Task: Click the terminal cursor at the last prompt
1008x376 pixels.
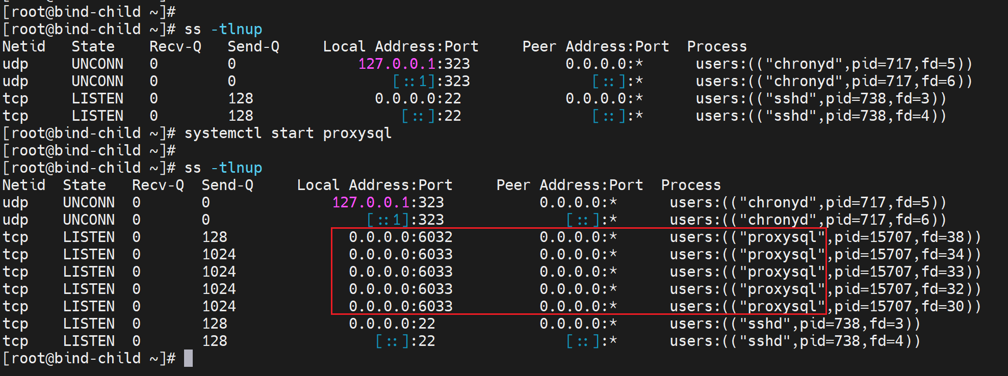Action: tap(188, 358)
